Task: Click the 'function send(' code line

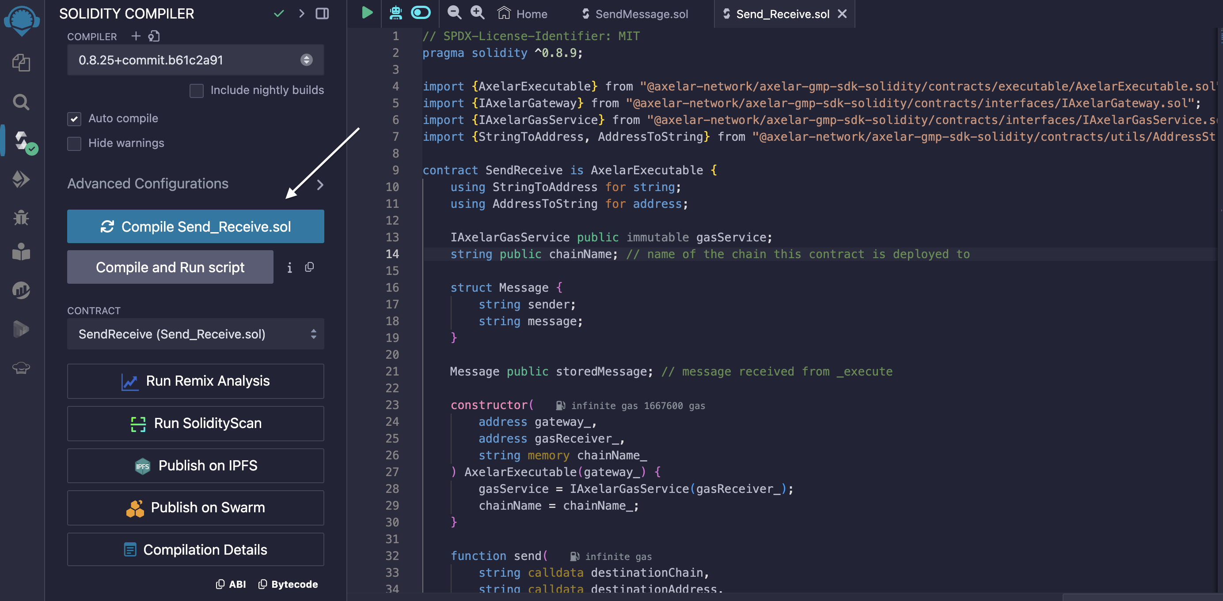Action: 498,556
